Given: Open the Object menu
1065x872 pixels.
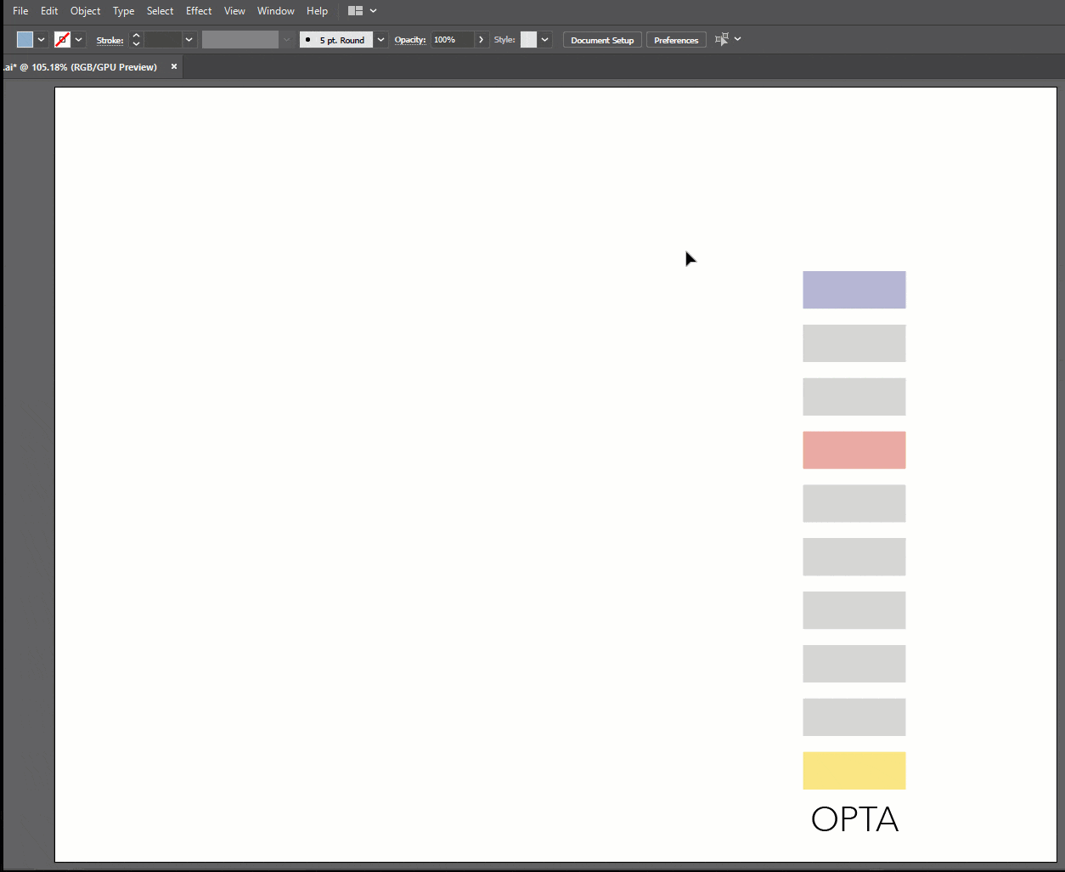Looking at the screenshot, I should pos(85,11).
